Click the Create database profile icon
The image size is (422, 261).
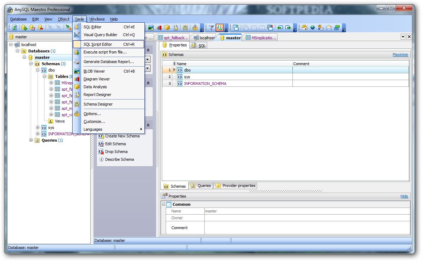tap(24, 28)
